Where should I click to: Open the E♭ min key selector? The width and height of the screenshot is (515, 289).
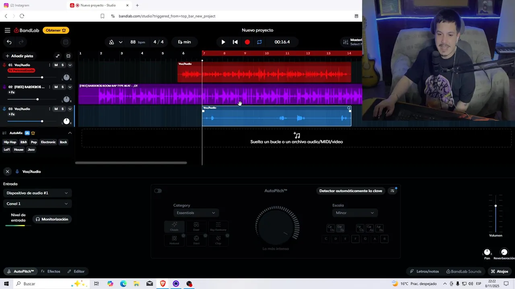184,42
